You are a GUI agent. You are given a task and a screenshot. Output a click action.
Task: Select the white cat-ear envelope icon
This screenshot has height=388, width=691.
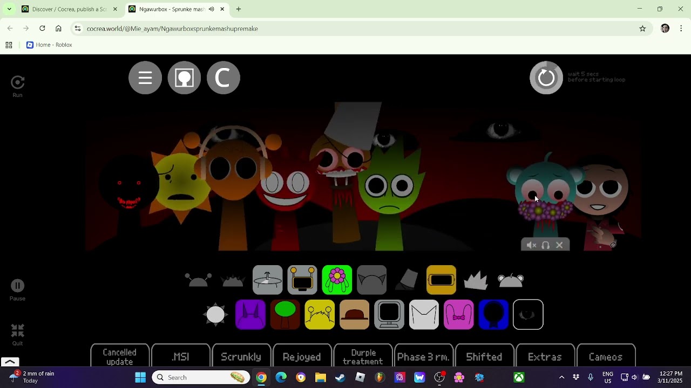click(424, 314)
